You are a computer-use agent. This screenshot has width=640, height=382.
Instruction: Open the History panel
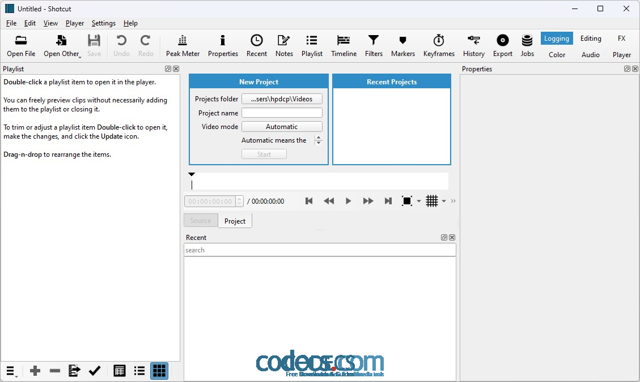pos(473,46)
